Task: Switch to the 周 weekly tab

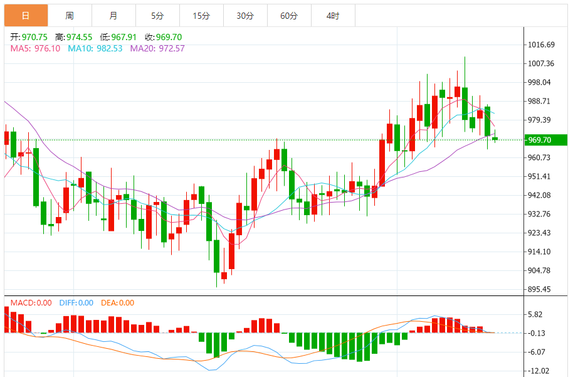Action: (70, 16)
